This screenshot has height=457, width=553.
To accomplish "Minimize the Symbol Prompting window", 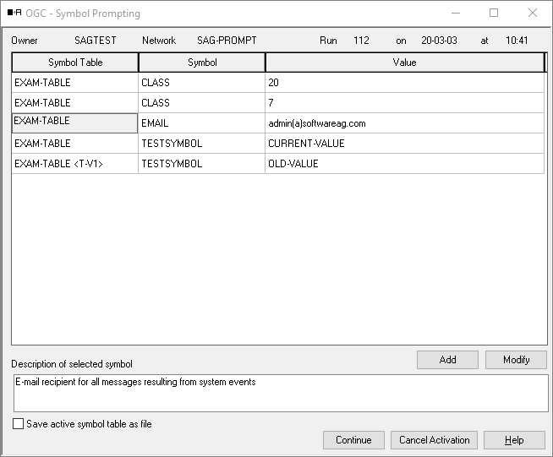I will [x=455, y=14].
